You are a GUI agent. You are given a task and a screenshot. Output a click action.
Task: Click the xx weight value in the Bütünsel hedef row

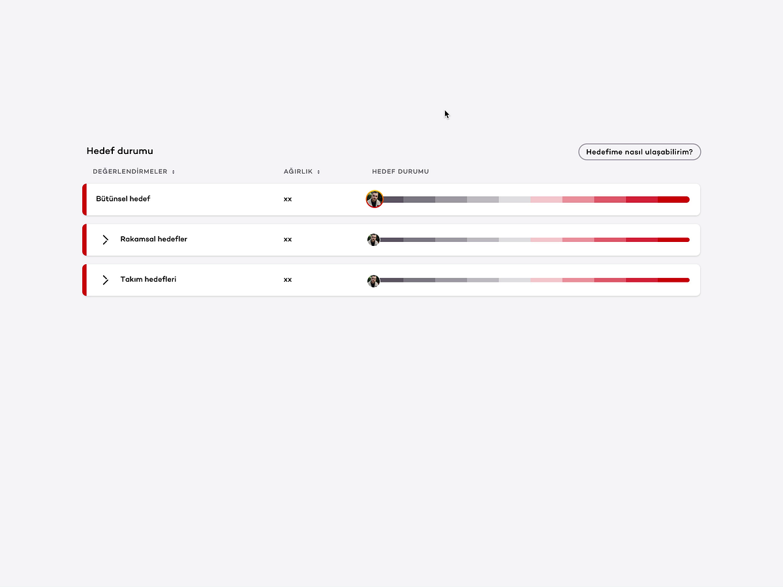click(288, 199)
